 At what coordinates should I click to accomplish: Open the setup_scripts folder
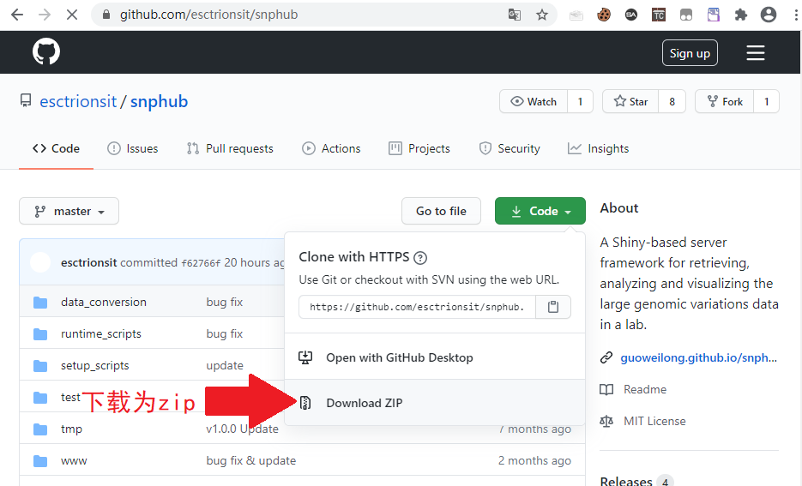94,366
